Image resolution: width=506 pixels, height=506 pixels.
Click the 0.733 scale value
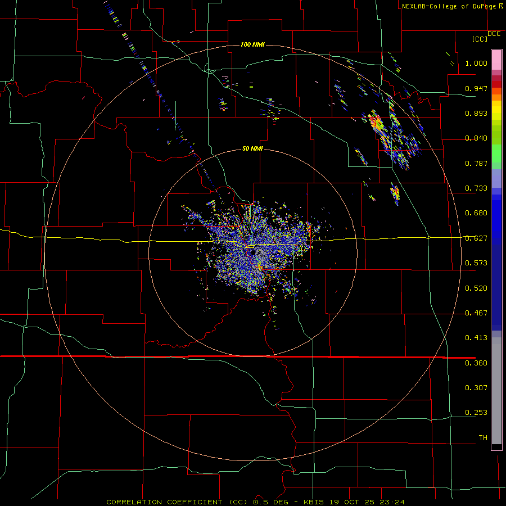(x=476, y=188)
